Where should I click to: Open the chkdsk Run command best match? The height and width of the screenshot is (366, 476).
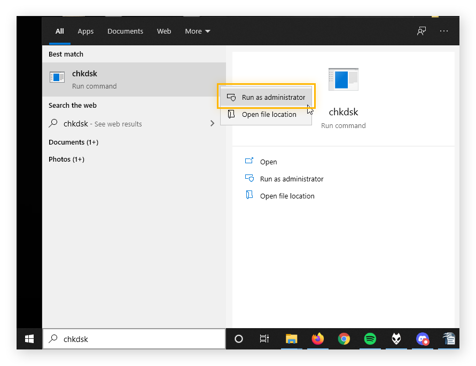pos(107,78)
